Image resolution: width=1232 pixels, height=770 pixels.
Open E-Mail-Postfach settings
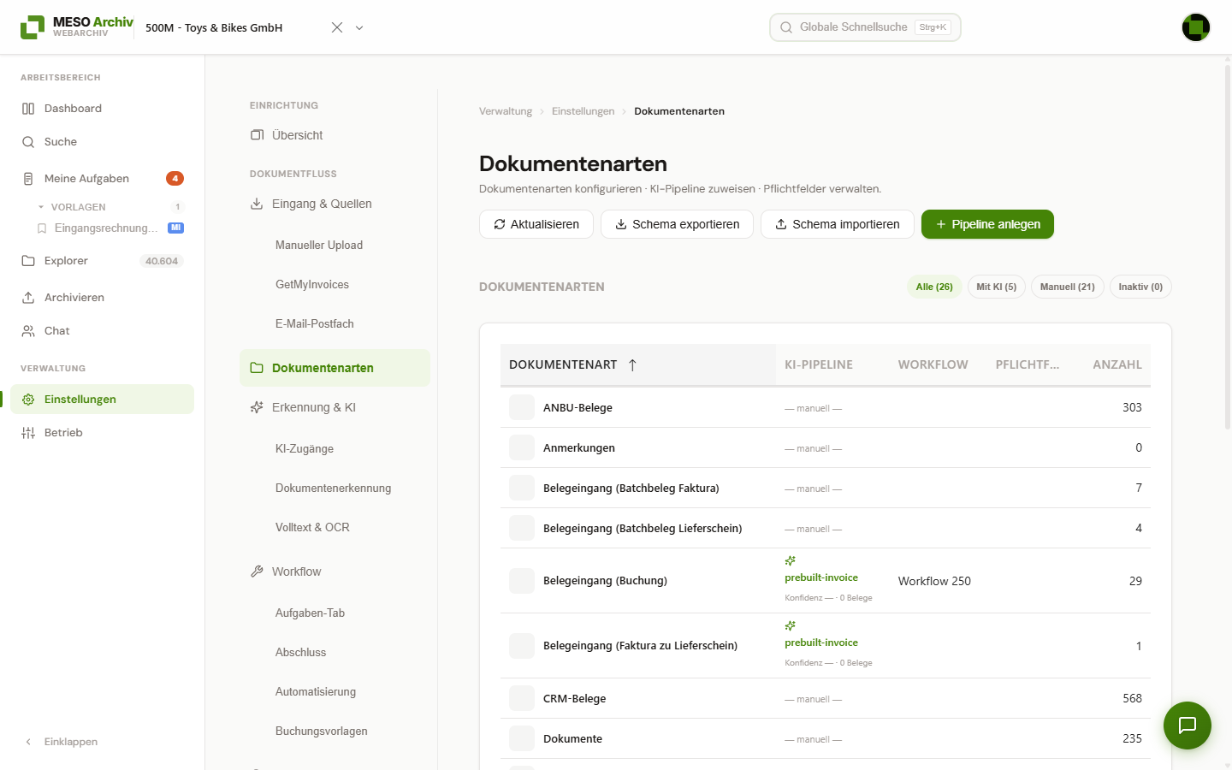coord(315,324)
